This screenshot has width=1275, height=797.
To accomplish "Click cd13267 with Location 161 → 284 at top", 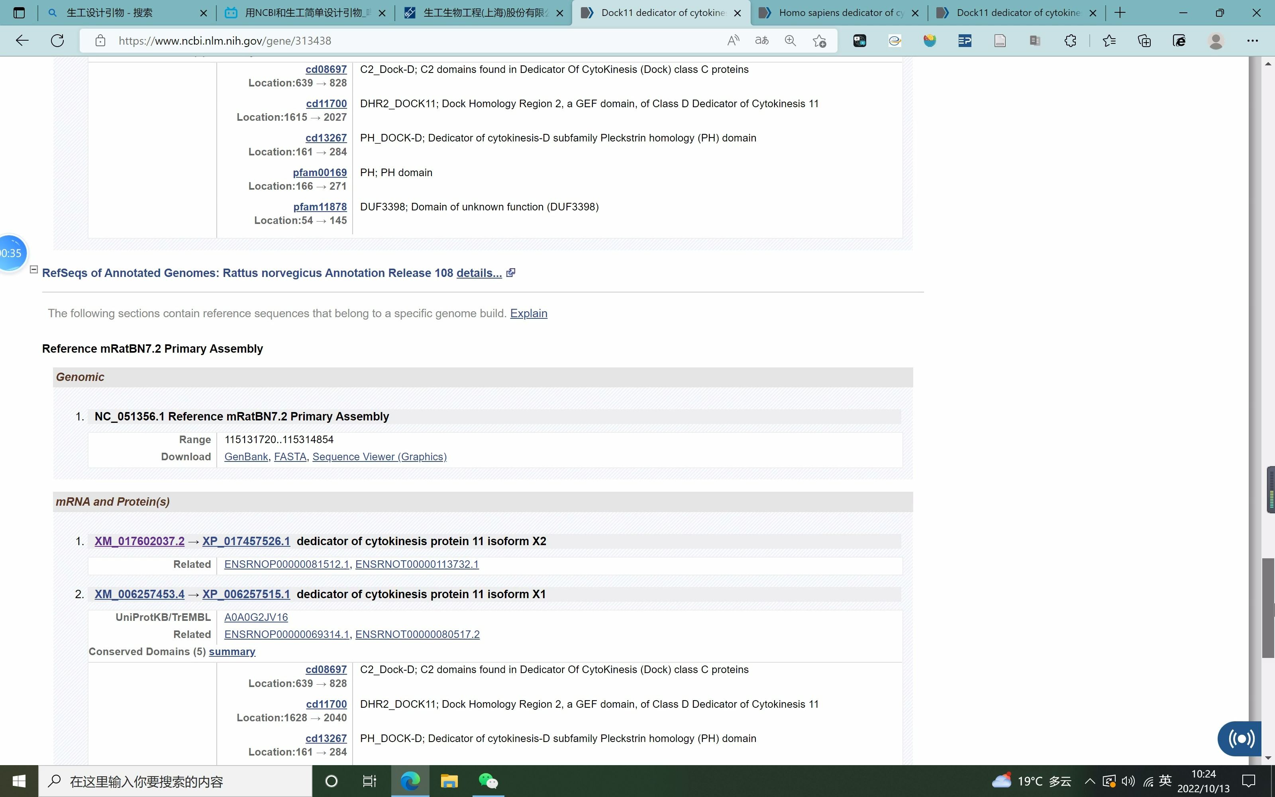I will pos(326,138).
